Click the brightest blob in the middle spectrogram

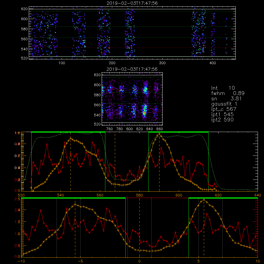coord(144,110)
